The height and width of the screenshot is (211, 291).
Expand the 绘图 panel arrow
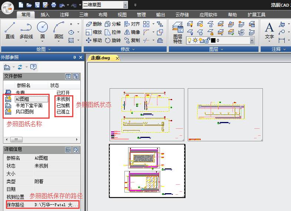(x=49, y=49)
